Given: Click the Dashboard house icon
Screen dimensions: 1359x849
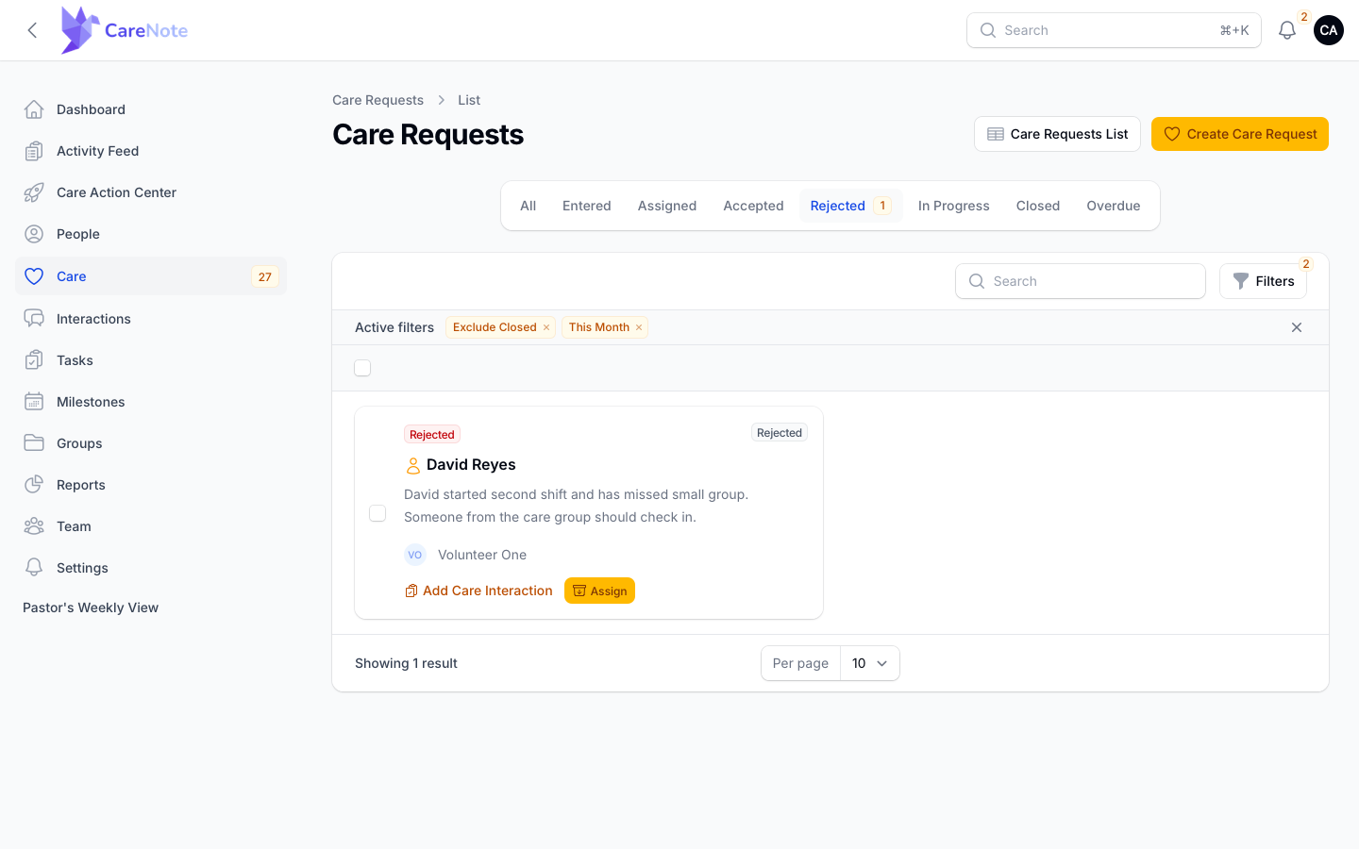Looking at the screenshot, I should (x=34, y=109).
